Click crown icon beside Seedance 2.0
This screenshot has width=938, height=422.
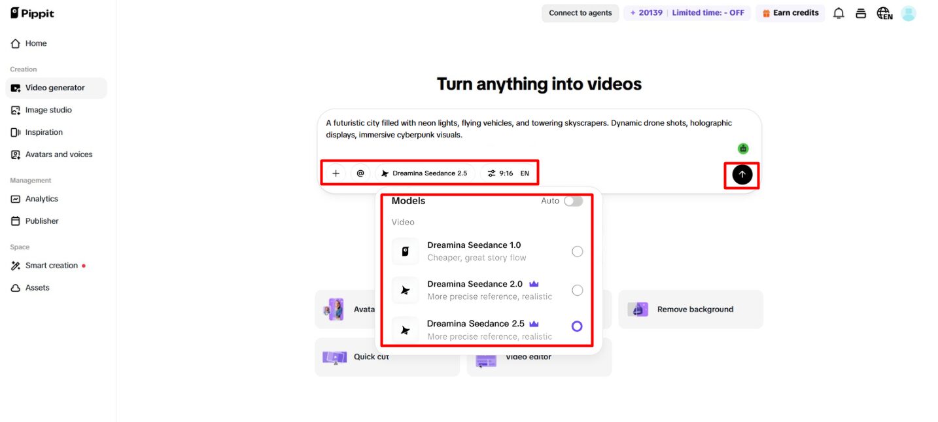click(534, 284)
